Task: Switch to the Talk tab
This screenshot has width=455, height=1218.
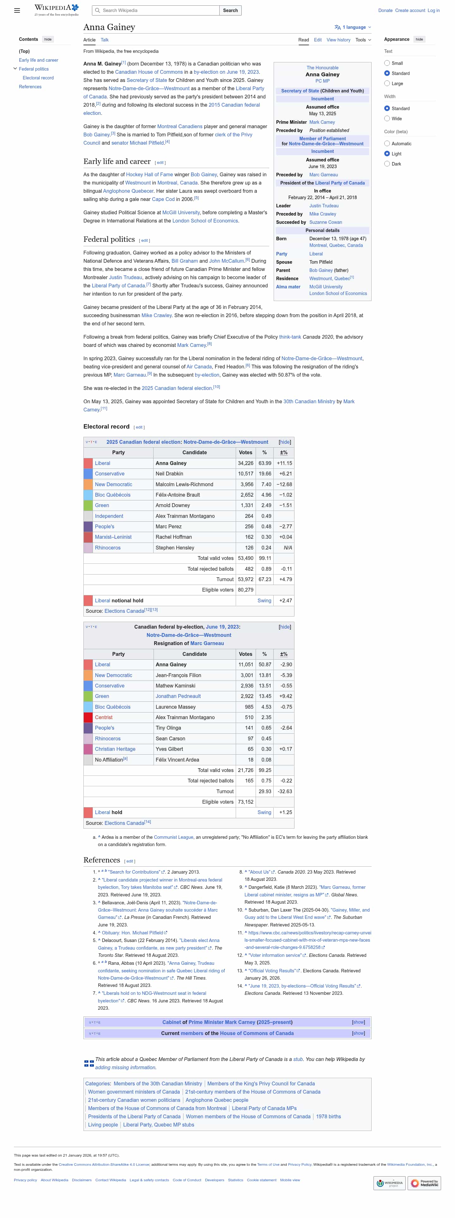Action: (104, 40)
